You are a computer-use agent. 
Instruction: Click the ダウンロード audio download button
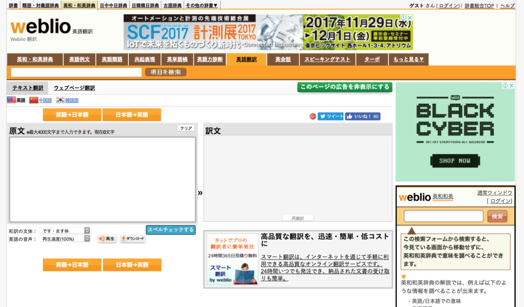point(133,239)
